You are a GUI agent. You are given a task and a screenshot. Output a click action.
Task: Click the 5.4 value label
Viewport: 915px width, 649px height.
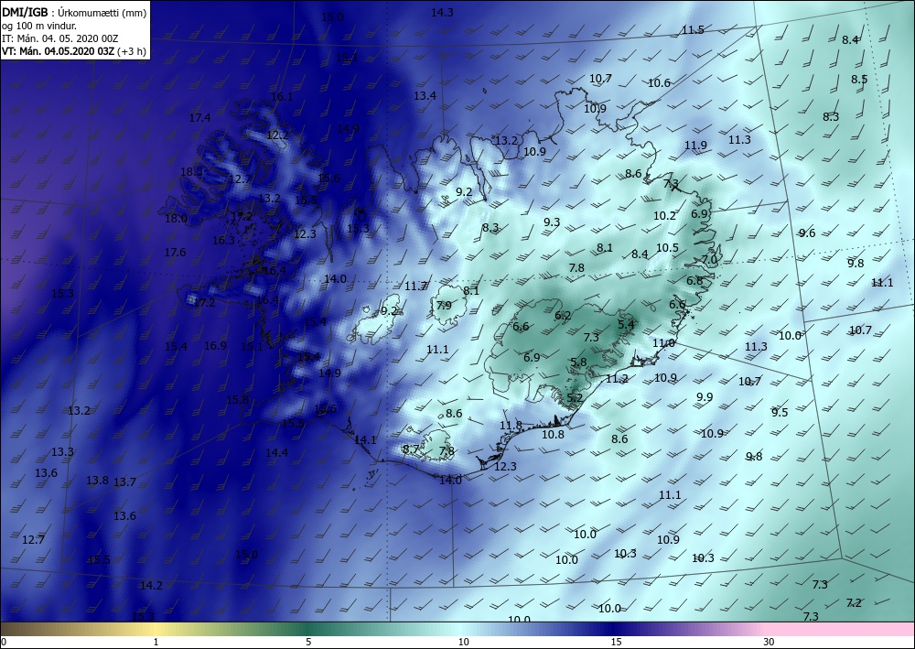point(626,324)
